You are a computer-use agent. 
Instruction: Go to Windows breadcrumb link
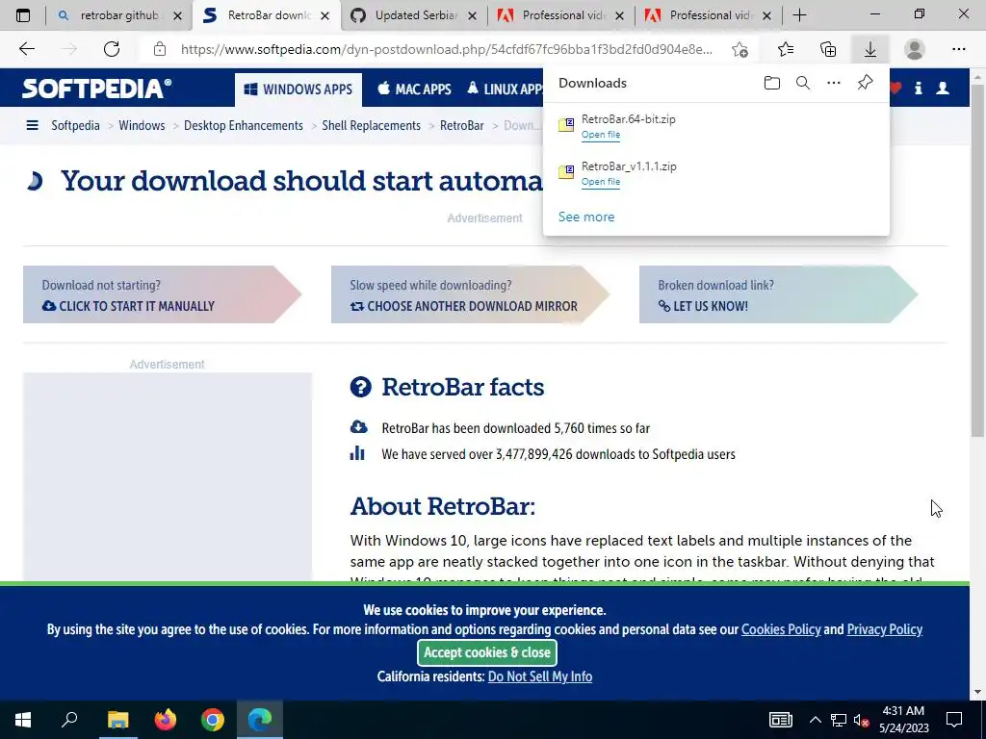[142, 126]
